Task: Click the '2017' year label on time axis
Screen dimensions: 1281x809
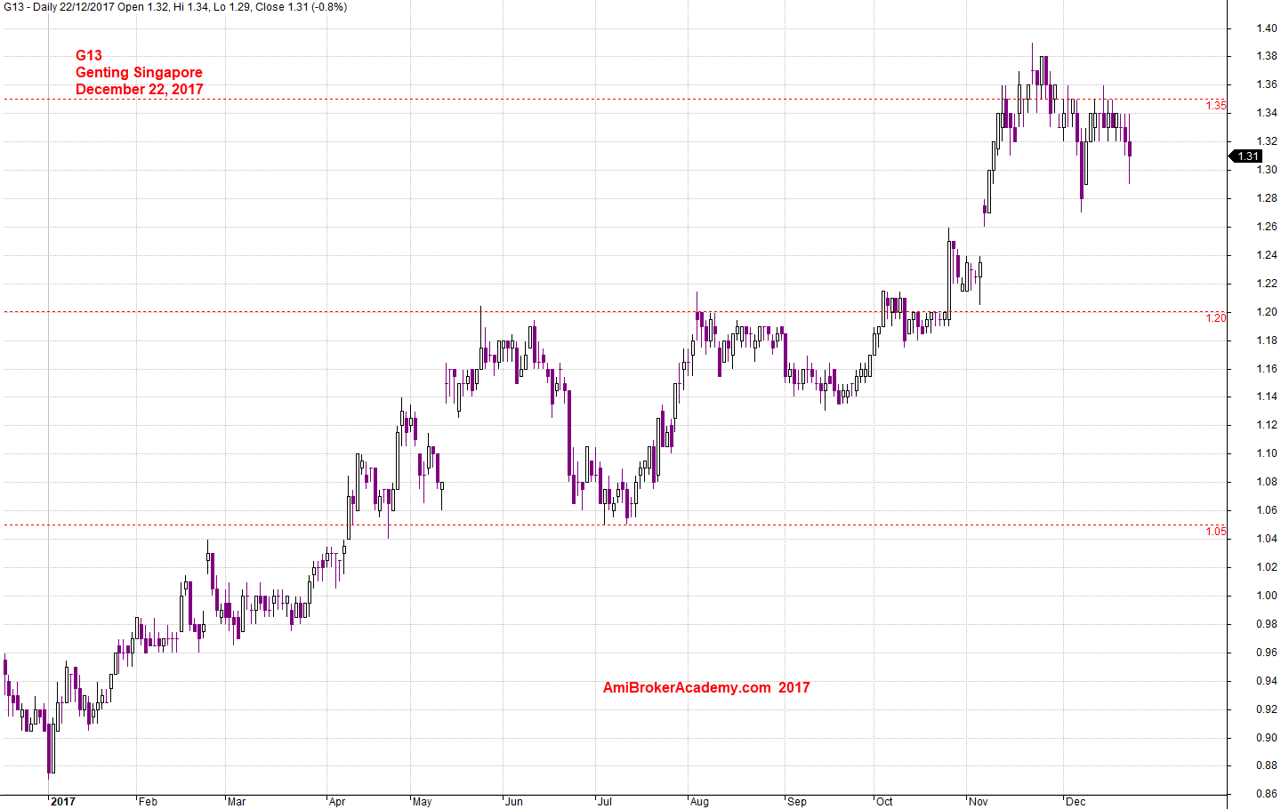Action: click(63, 802)
